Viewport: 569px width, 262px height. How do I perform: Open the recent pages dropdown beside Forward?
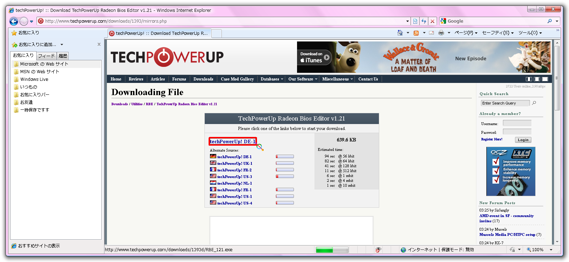pyautogui.click(x=31, y=21)
